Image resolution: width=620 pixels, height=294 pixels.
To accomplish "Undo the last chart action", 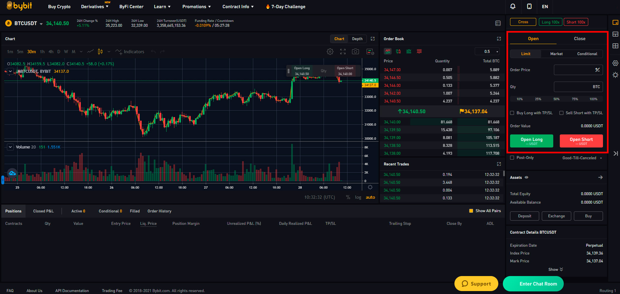I will [x=153, y=52].
